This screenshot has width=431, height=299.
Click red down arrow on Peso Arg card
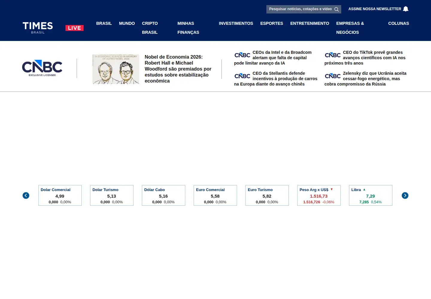pos(332,189)
